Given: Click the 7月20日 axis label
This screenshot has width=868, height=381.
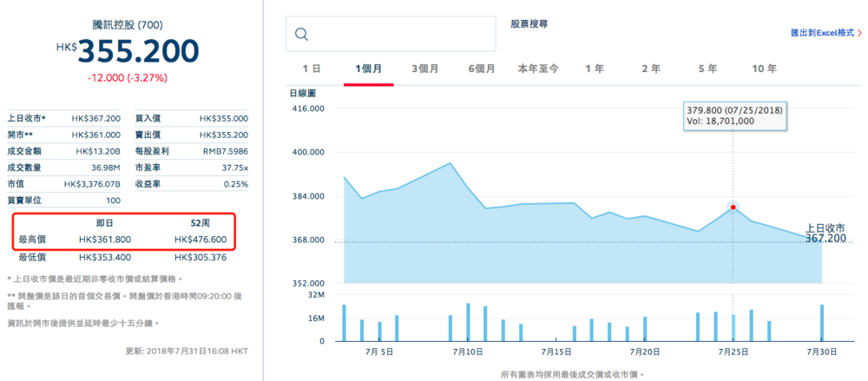Looking at the screenshot, I should [x=644, y=351].
